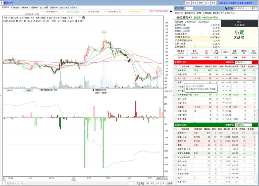Open the 新聞 tab
259x186 pixels.
pos(199,13)
